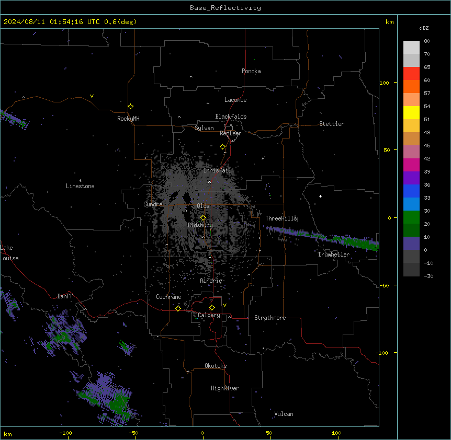
Task: Click the HighRiver city label
Action: pos(225,388)
